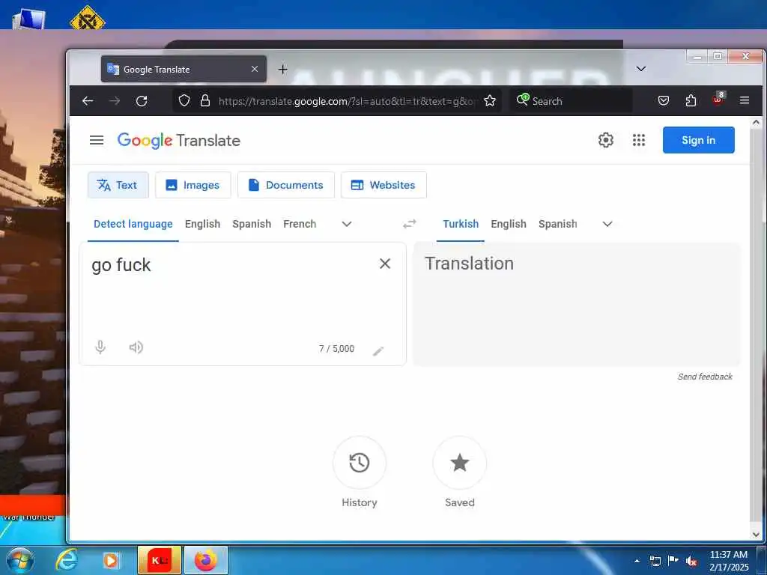The image size is (767, 575).
Task: Switch to the red KL taskbar app
Action: pyautogui.click(x=160, y=560)
